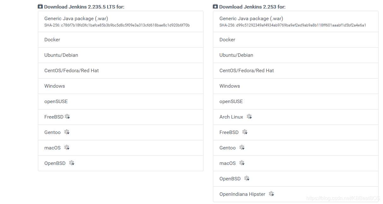
Task: Select Gentoo under Jenkins 2.253
Action: tap(296, 148)
